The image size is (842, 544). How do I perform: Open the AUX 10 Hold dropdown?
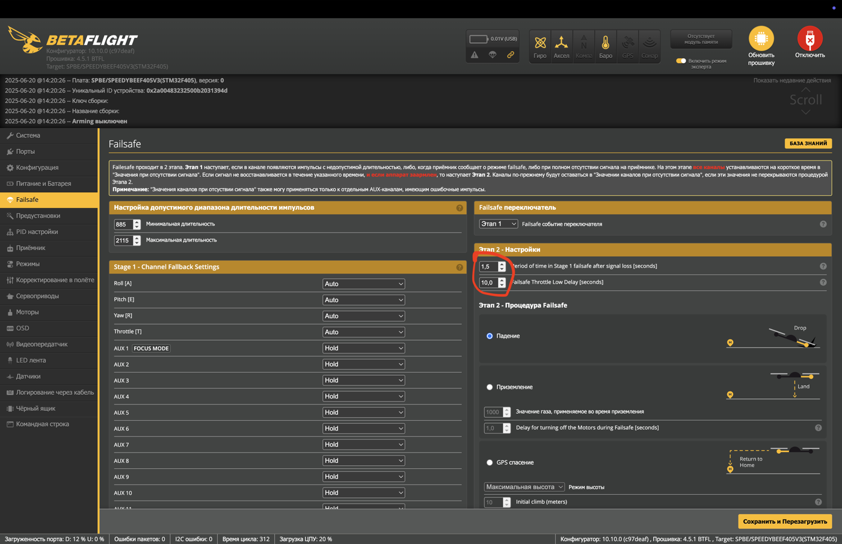363,493
